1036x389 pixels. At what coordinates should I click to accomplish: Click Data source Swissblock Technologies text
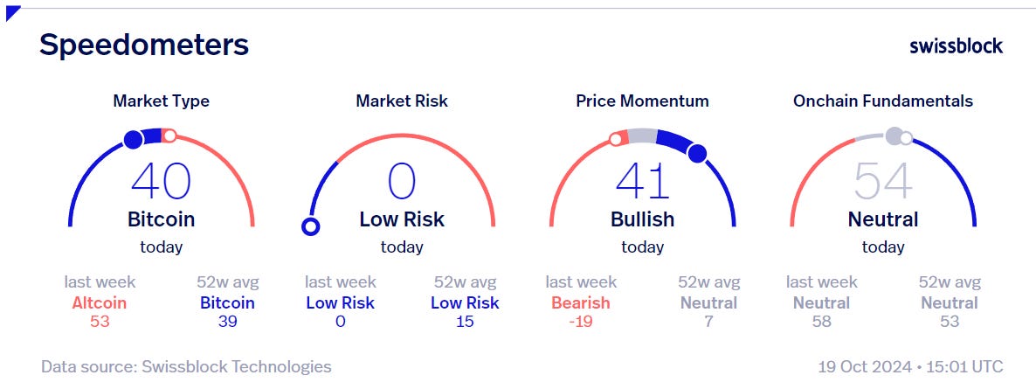(x=186, y=366)
